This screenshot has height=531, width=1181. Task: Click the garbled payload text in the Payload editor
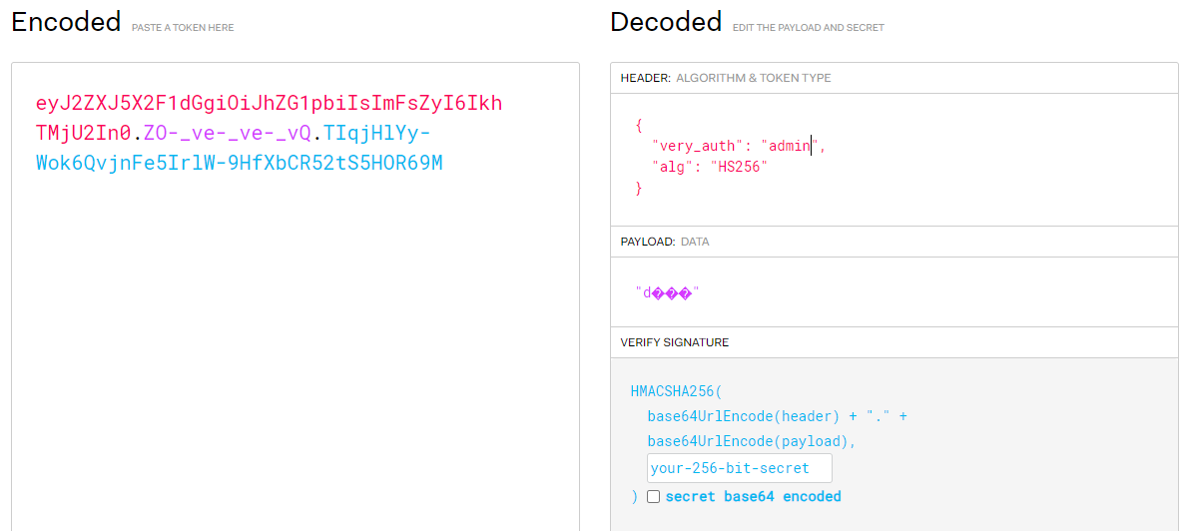pyautogui.click(x=667, y=292)
